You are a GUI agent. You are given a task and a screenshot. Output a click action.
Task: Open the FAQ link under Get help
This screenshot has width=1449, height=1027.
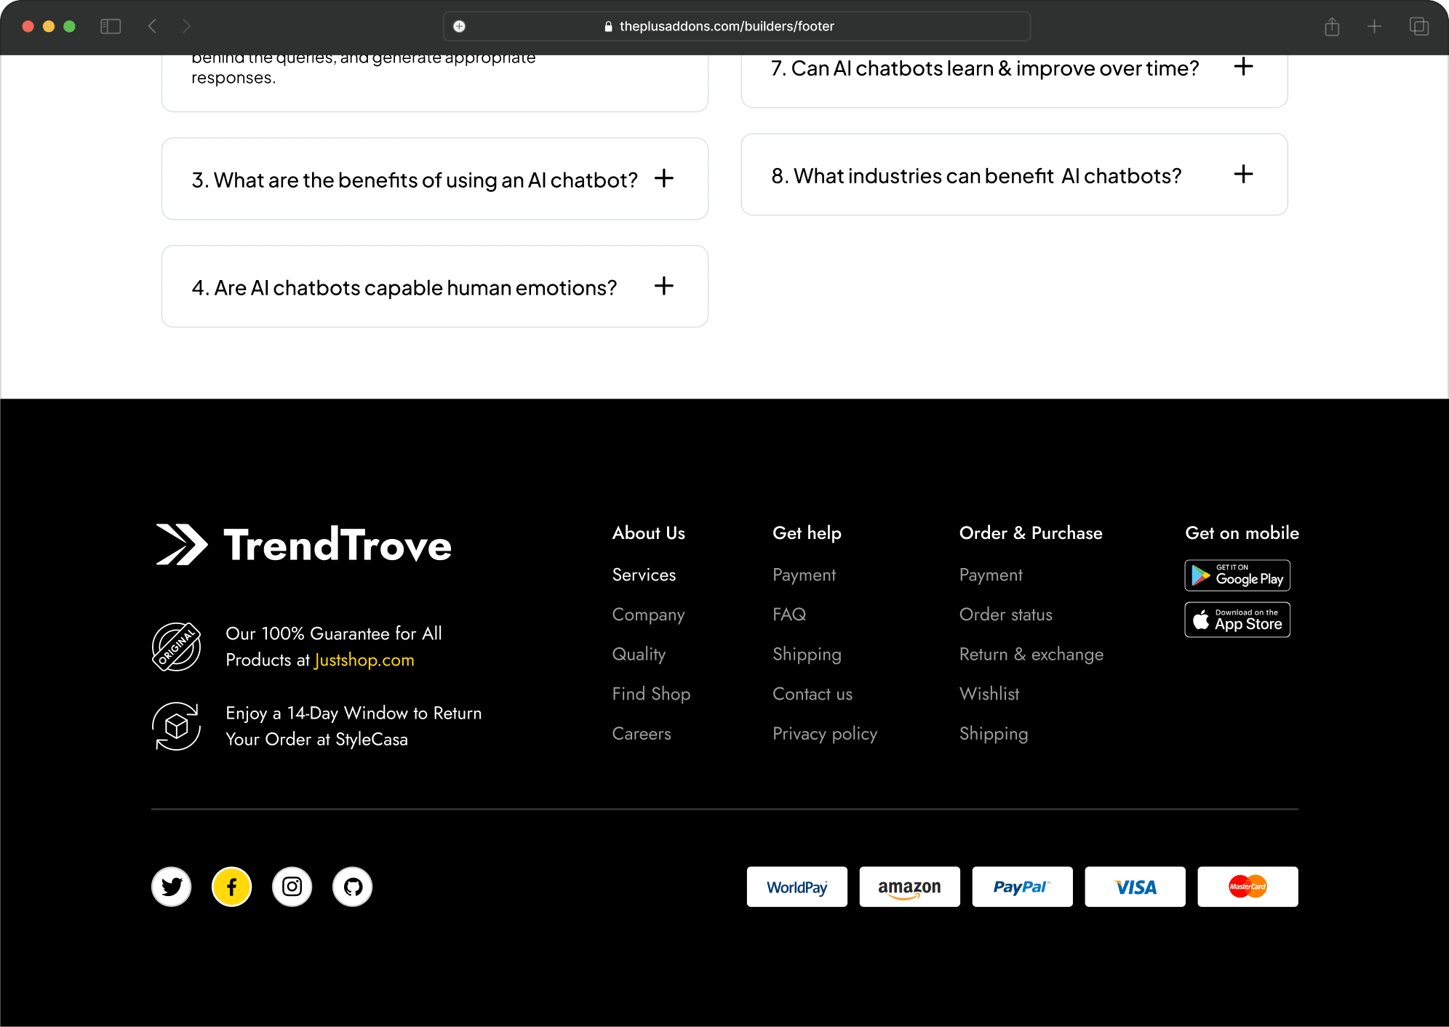[x=789, y=615]
